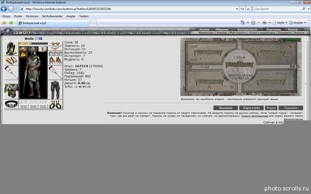Open the Sık Kullanılanlar menu

52,16
